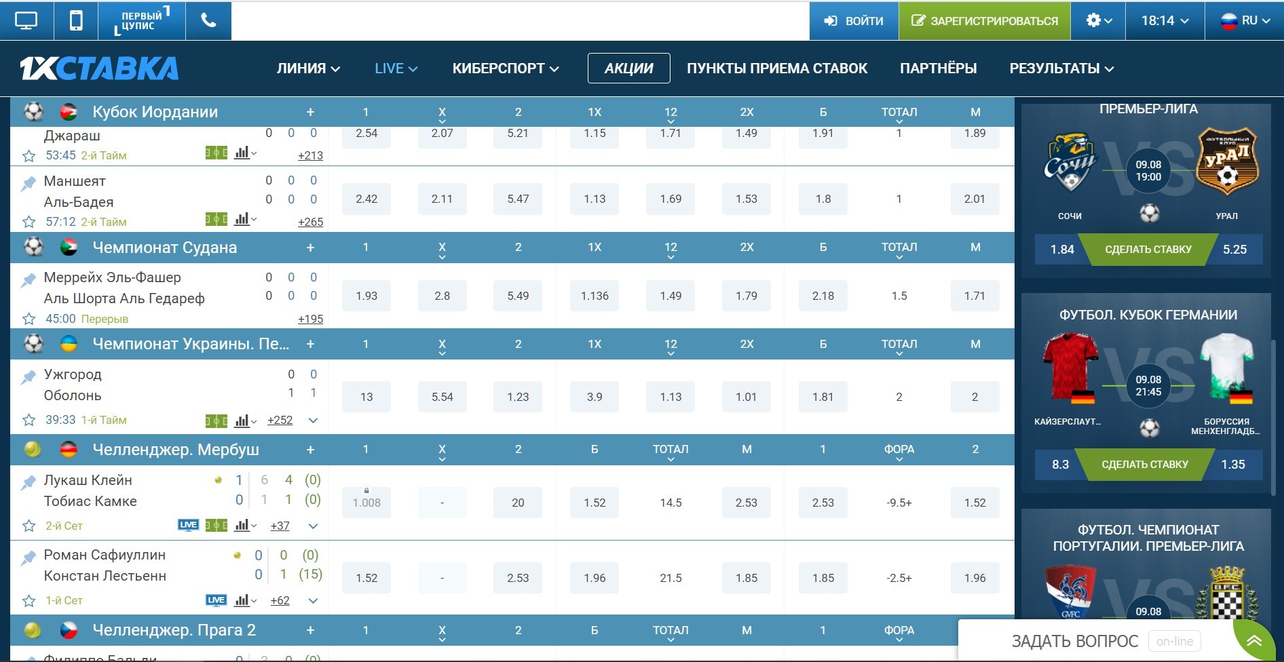This screenshot has height=662, width=1284.
Task: Open the LIVE menu
Action: coord(396,69)
